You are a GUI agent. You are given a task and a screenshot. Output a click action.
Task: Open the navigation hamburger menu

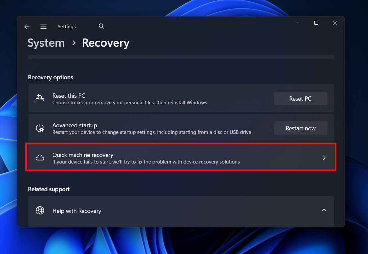pyautogui.click(x=43, y=27)
